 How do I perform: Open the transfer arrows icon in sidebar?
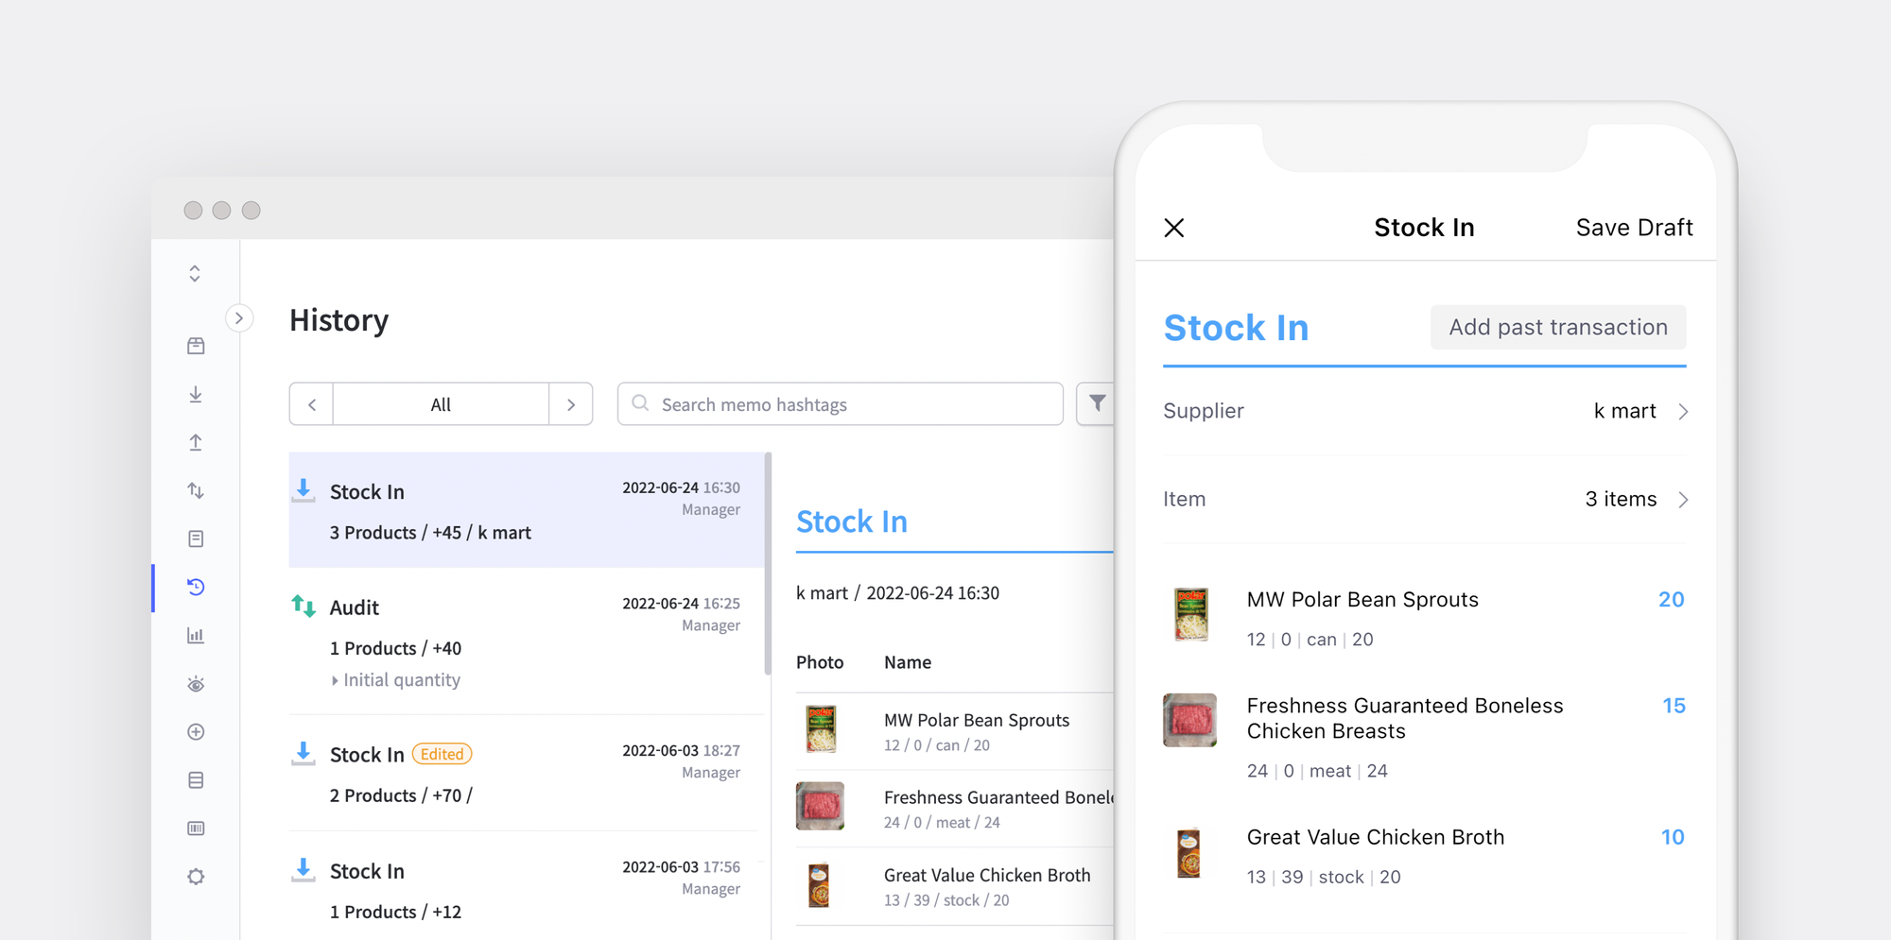[196, 490]
